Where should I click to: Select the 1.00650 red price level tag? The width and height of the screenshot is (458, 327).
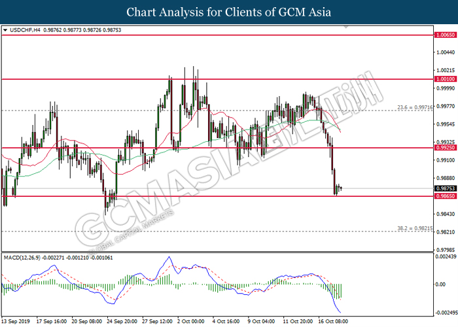coord(446,35)
